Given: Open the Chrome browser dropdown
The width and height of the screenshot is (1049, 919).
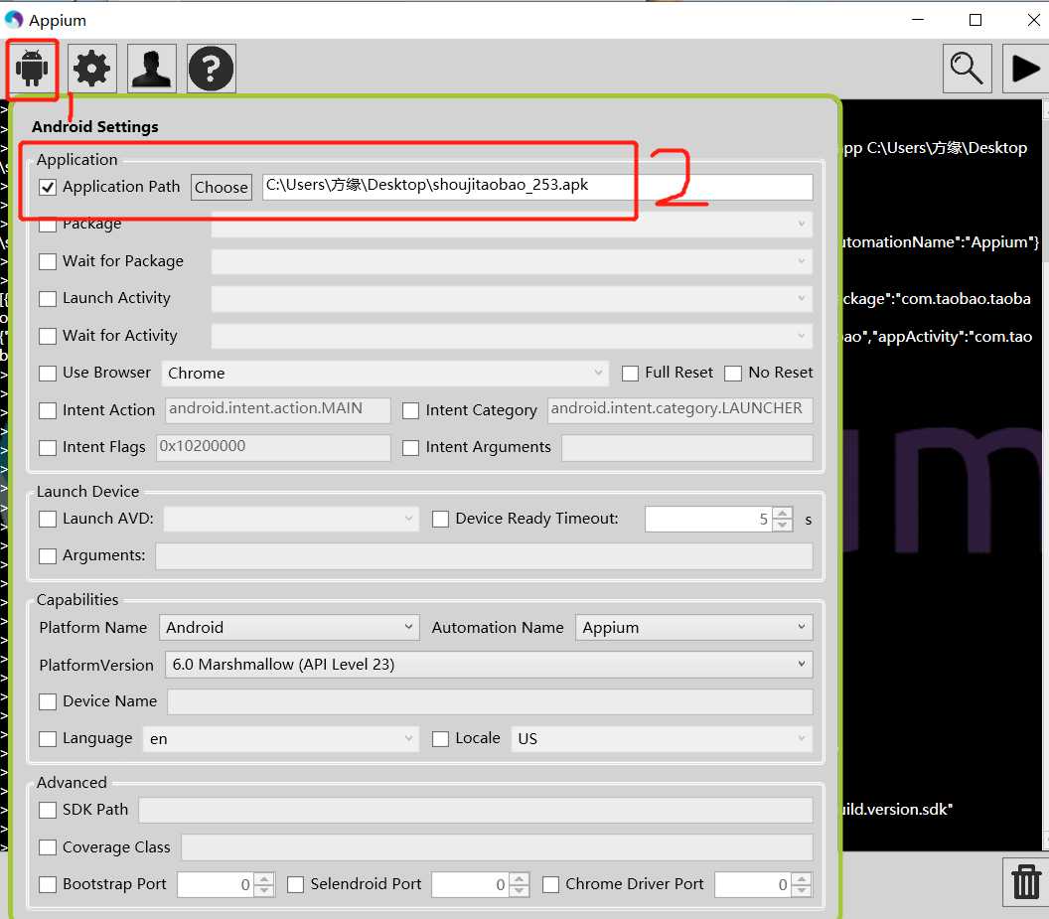Looking at the screenshot, I should pos(384,374).
